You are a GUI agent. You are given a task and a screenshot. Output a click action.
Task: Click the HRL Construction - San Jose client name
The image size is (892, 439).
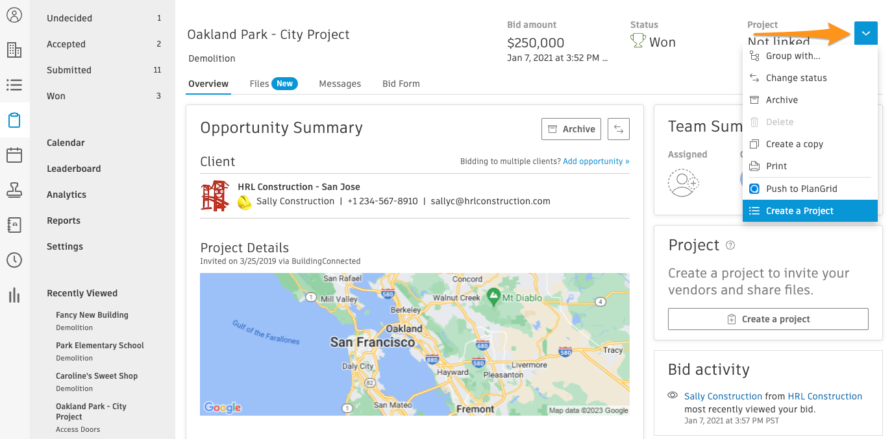point(299,187)
